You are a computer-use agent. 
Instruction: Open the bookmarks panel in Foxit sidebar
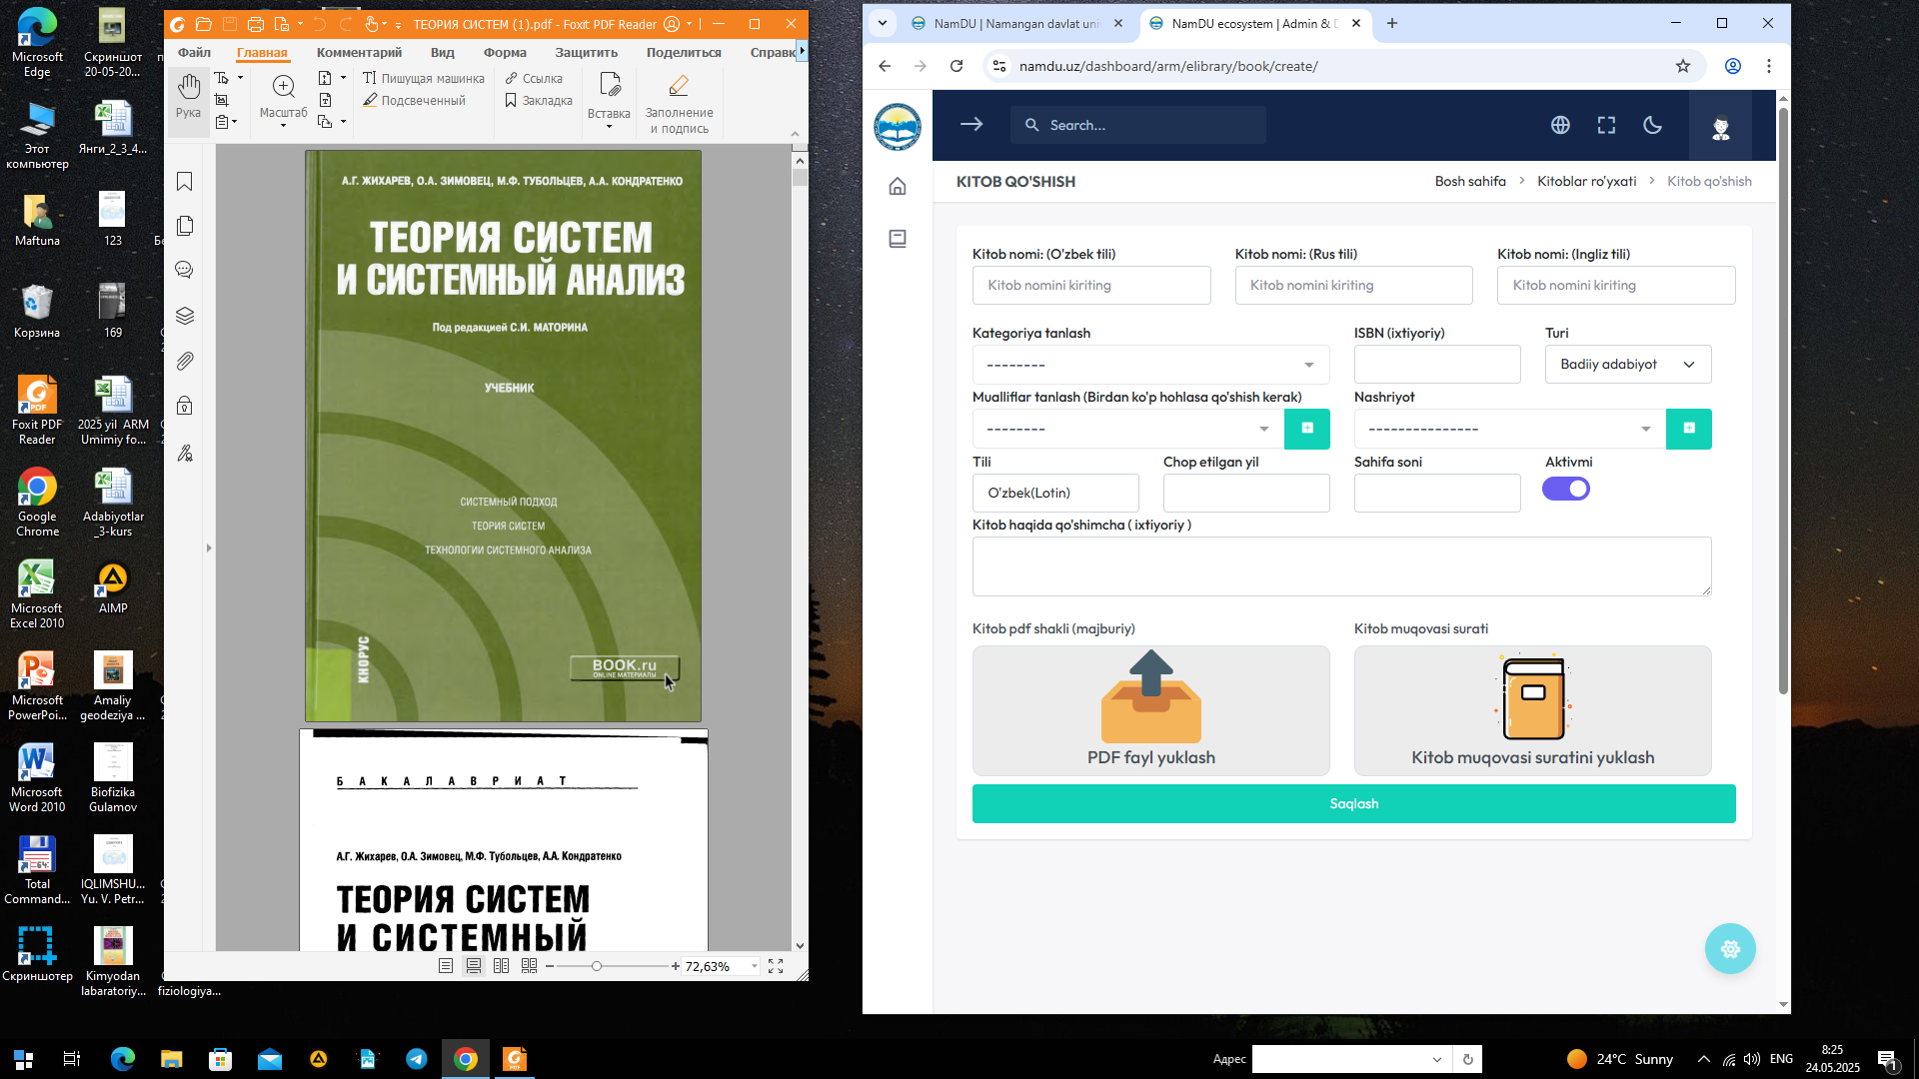tap(185, 182)
